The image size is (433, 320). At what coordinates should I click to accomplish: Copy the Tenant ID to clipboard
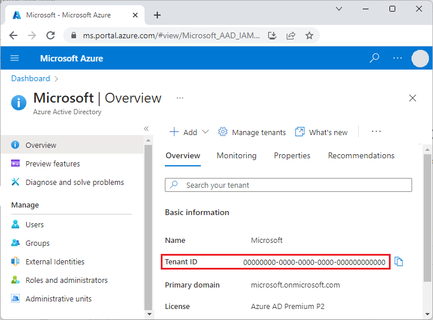(x=399, y=262)
